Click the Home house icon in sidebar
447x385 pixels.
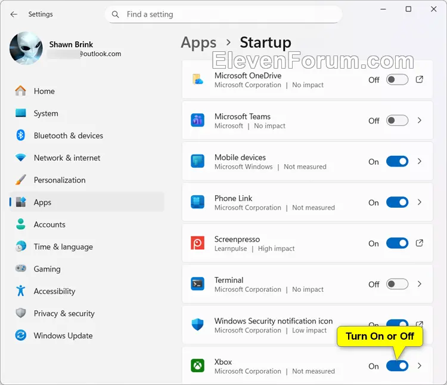click(x=20, y=91)
